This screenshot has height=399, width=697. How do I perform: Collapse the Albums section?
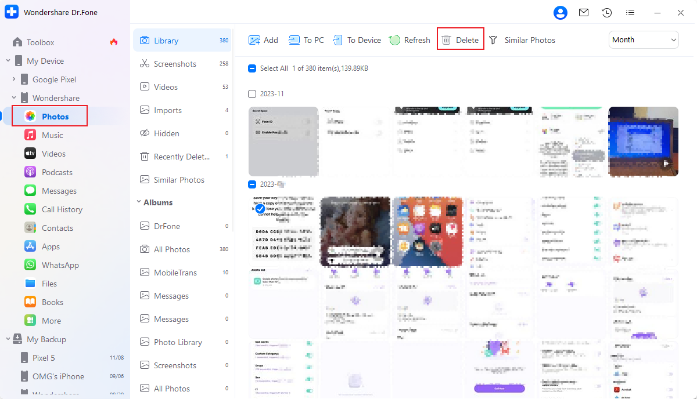tap(139, 202)
